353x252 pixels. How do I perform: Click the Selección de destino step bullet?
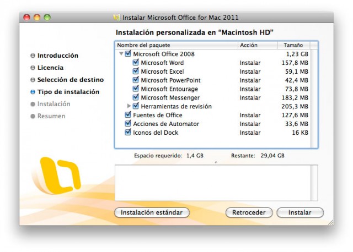(x=33, y=80)
